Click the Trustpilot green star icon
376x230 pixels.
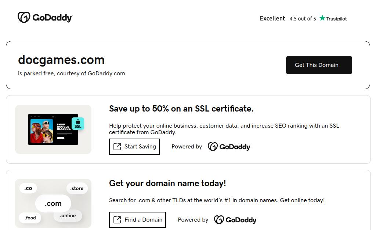tap(322, 18)
